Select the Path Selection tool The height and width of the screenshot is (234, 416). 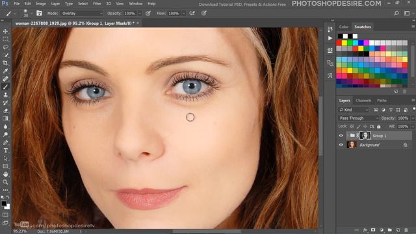[x=5, y=159]
